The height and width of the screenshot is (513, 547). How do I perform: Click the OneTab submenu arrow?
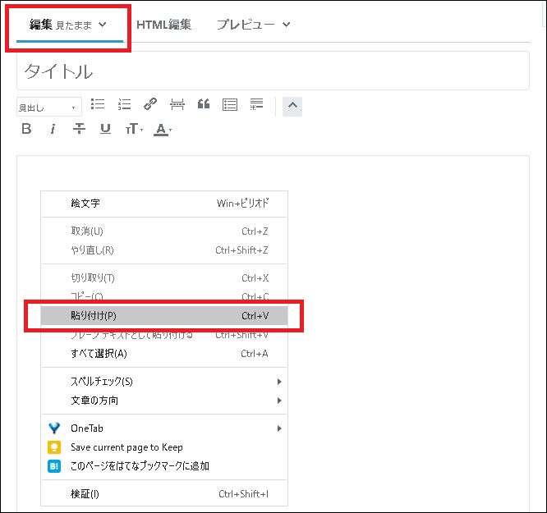(x=279, y=428)
